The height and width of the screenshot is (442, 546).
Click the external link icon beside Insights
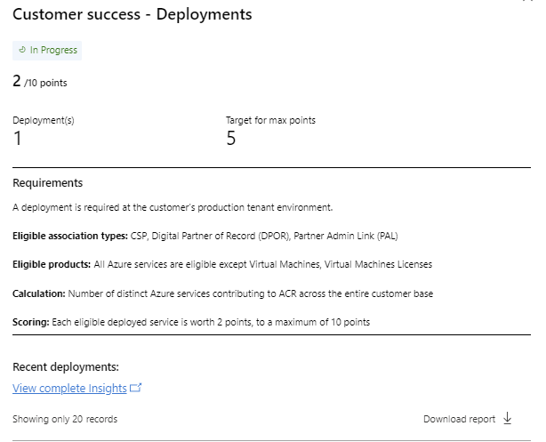[135, 388]
